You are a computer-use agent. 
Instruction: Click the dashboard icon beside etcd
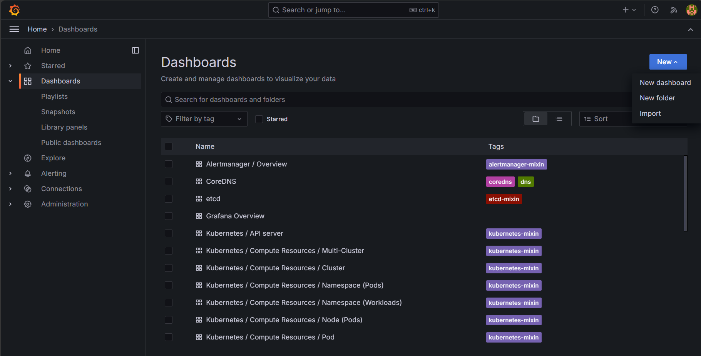click(x=199, y=199)
